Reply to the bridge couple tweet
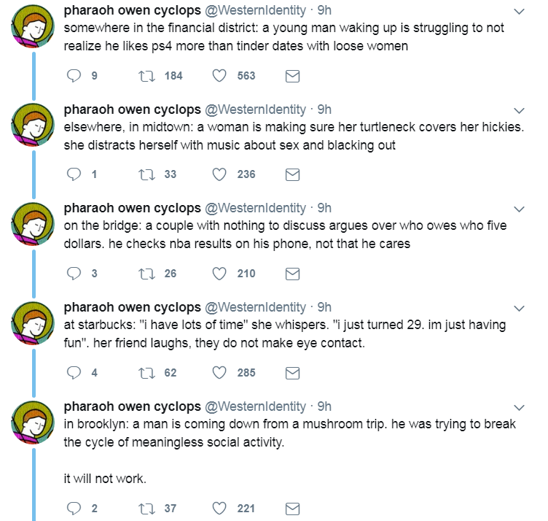 pos(74,274)
